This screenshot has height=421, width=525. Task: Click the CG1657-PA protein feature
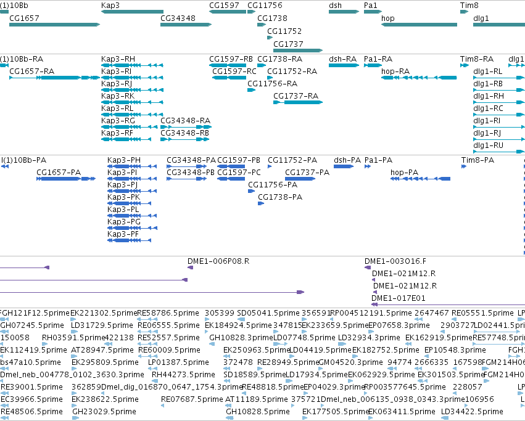click(x=66, y=179)
